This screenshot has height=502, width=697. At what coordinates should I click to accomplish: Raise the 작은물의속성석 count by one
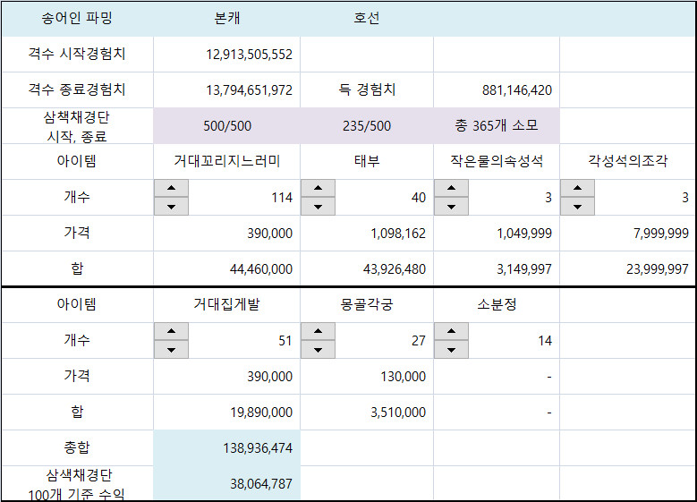[x=451, y=189]
